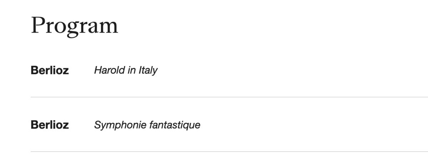Select the Berlioz label beside Harold in Italy
The width and height of the screenshot is (428, 160).
pyautogui.click(x=50, y=70)
